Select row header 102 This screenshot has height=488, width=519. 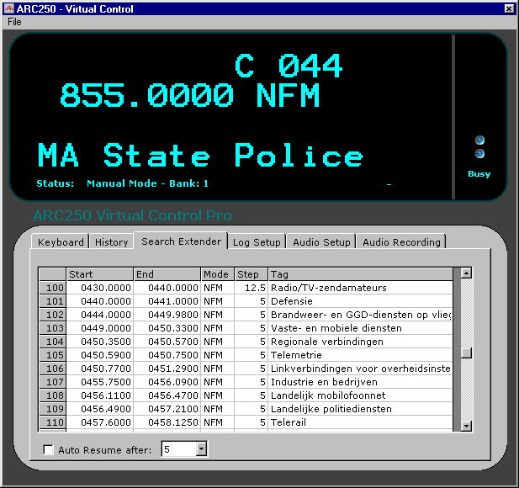coord(53,315)
